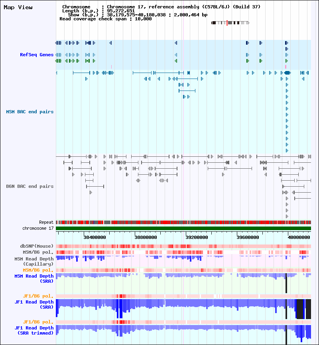Click the reference assembly (C57BL/6J) (Build 37) text
319x345 pixels.
205,7
